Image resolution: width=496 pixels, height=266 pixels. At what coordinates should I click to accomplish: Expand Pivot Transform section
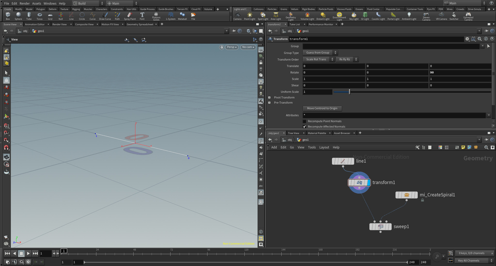coord(269,98)
